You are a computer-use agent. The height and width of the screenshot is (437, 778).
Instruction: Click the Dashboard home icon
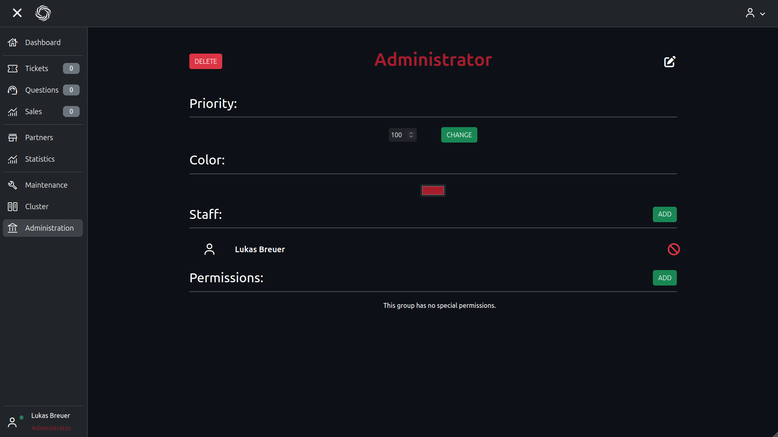(13, 43)
